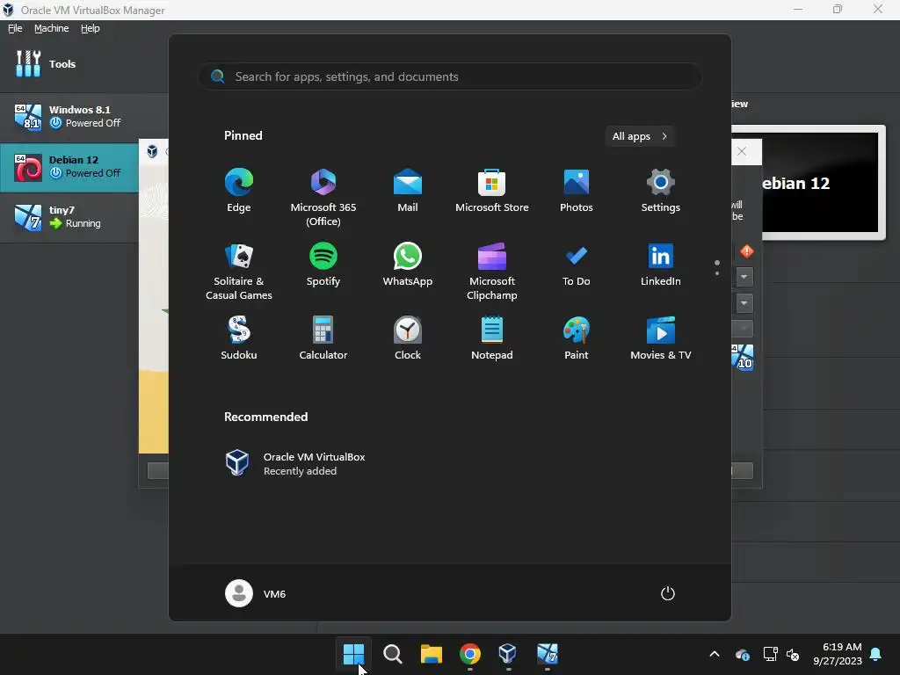
Task: Select the Windwos 8.1 virtual machine
Action: click(x=83, y=117)
